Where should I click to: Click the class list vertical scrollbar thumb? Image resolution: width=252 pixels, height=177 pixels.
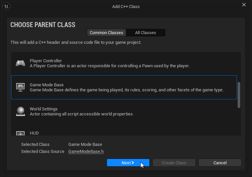point(239,95)
